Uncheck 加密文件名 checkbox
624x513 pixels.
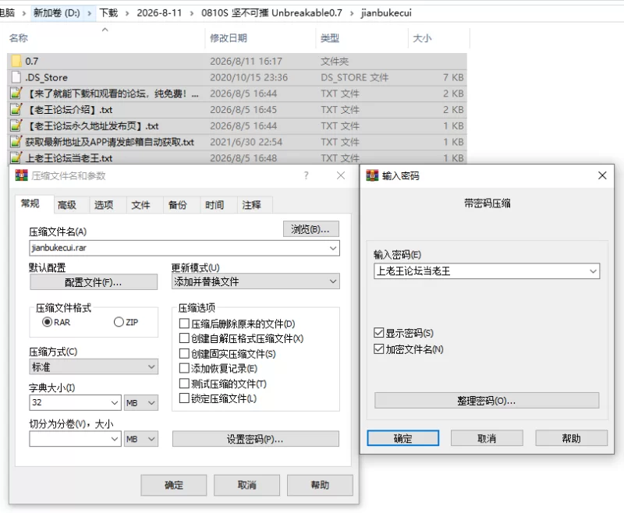coord(379,349)
